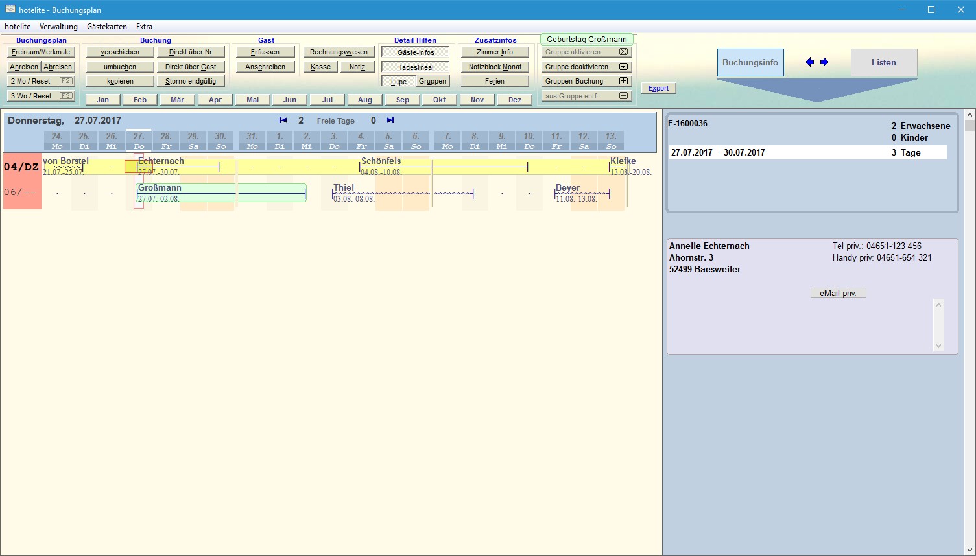976x556 pixels.
Task: Enable the Lupe magnifier mode
Action: pyautogui.click(x=398, y=82)
